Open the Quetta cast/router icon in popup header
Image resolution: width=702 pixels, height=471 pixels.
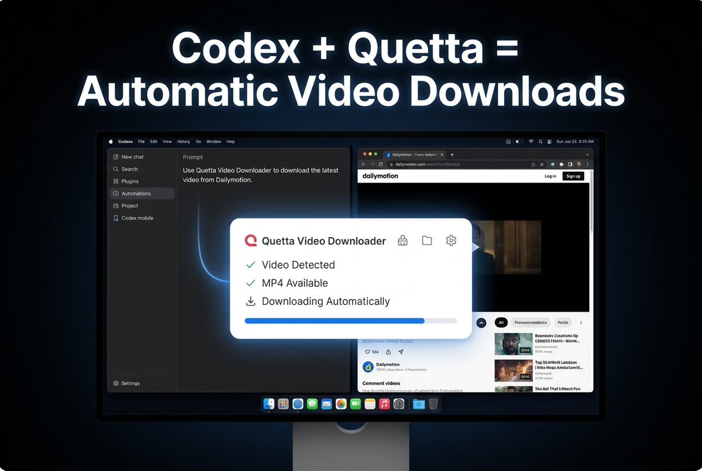point(402,240)
